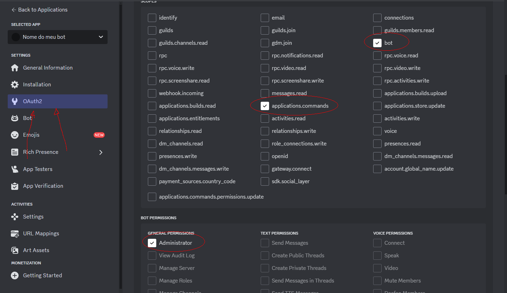The width and height of the screenshot is (507, 293).
Task: Select the URL Mappings sidebar icon
Action: click(x=15, y=233)
